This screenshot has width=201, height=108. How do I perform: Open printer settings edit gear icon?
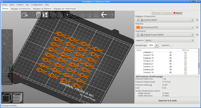pos(197,35)
